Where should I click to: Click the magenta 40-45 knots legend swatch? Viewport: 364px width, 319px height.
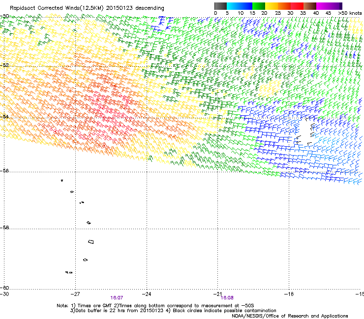(323, 6)
